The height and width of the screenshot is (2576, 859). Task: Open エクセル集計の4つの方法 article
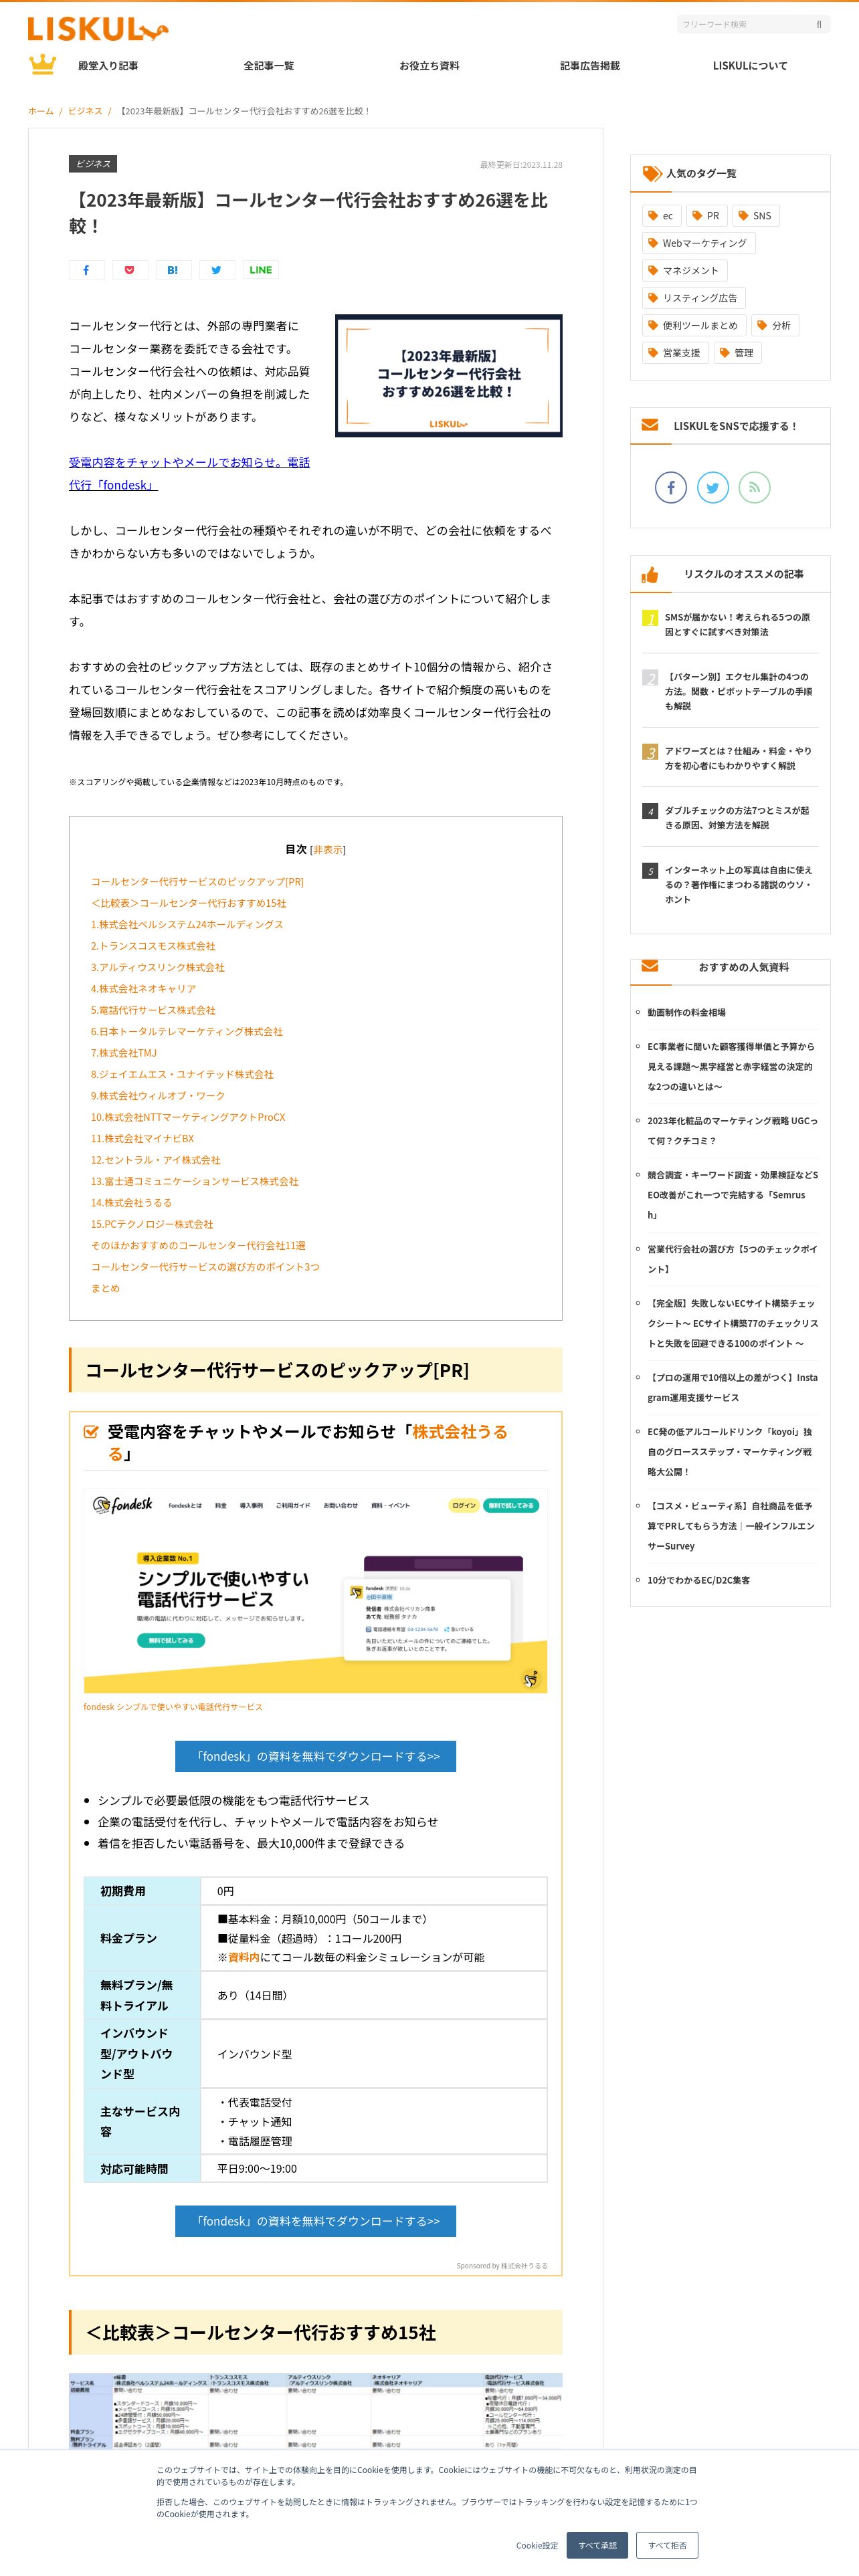coord(738,691)
